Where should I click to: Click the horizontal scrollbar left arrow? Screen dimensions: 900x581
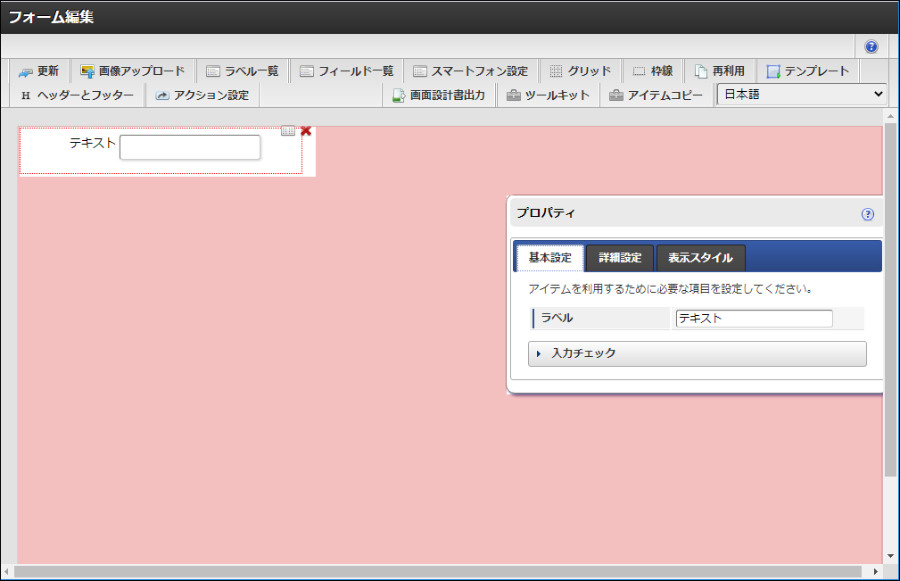pyautogui.click(x=6, y=572)
